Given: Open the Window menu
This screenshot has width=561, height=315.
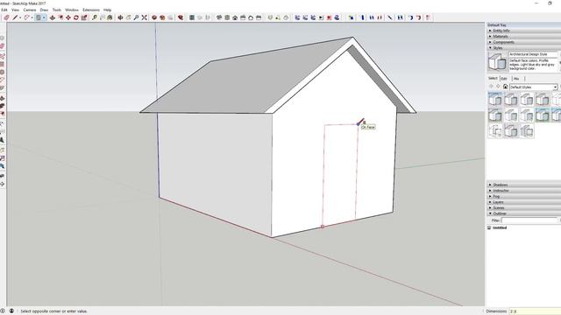Looking at the screenshot, I should 72,10.
